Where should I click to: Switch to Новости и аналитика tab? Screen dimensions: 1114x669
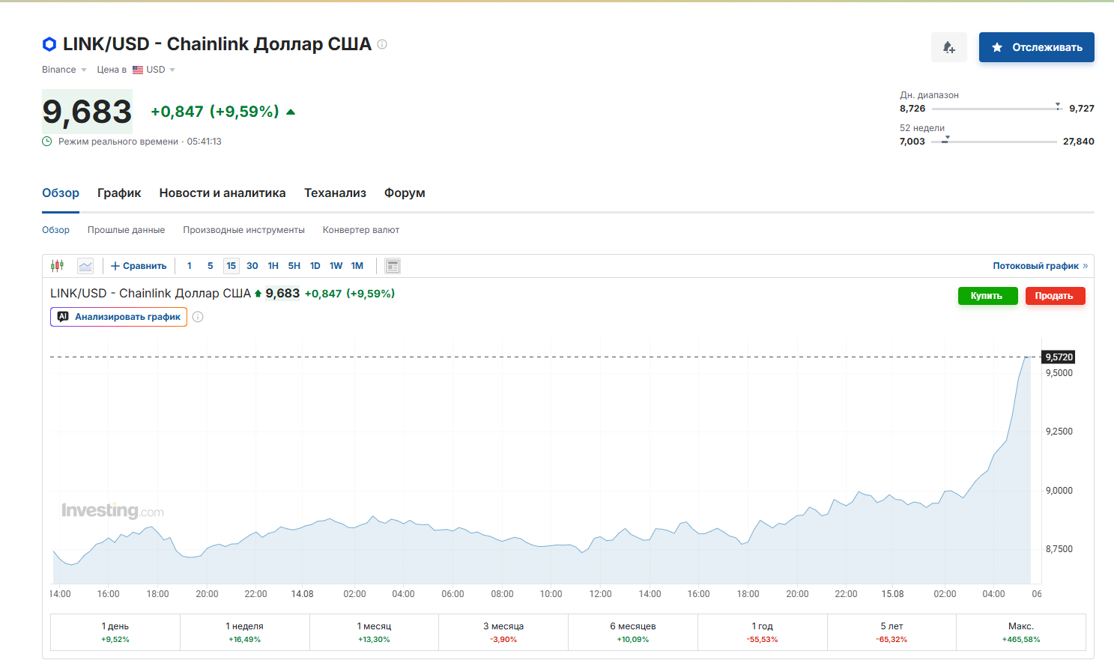click(x=223, y=193)
